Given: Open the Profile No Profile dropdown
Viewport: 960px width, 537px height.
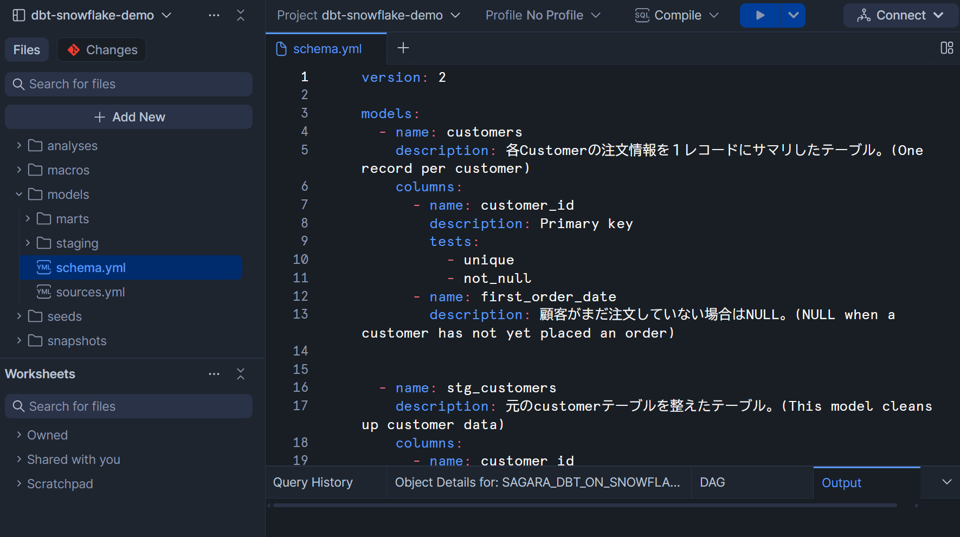Looking at the screenshot, I should [543, 15].
